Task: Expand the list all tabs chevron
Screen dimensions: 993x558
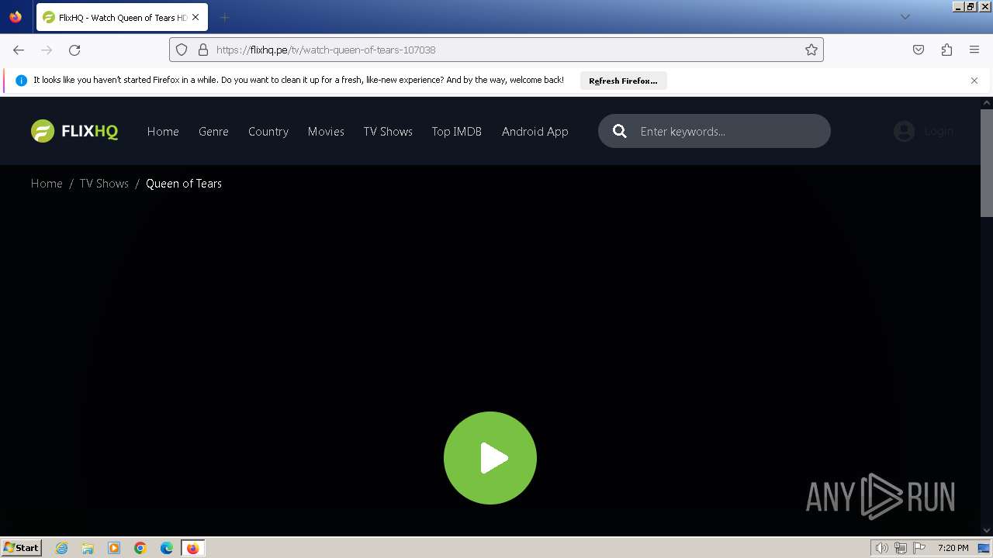Action: click(x=905, y=17)
